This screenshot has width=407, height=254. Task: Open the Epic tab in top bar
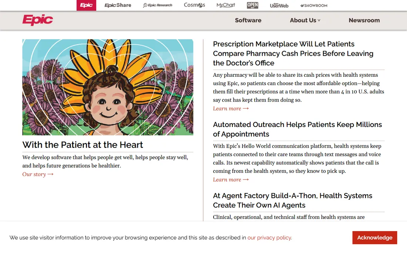coord(86,5)
